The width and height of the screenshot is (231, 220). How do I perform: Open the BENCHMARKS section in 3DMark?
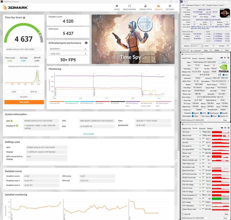129,8
